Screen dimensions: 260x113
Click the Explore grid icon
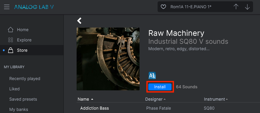pos(10,40)
